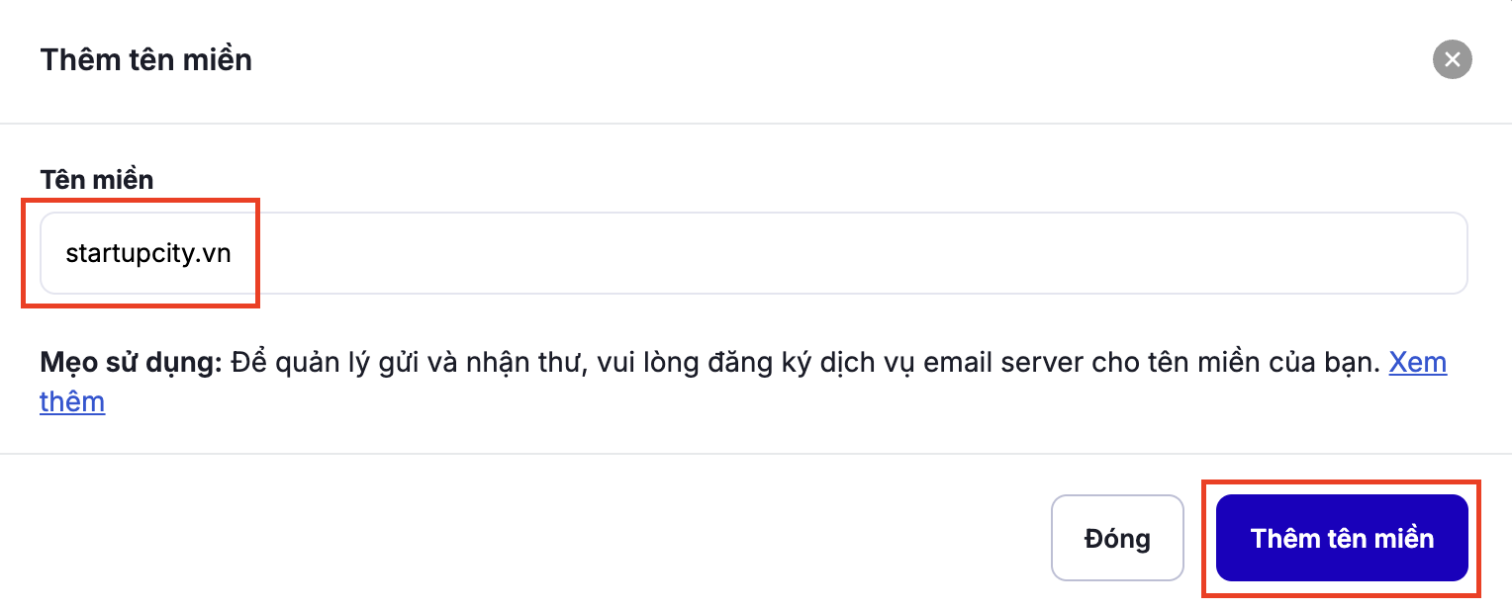
Task: Click the Tên miền field label
Action: pos(97,179)
